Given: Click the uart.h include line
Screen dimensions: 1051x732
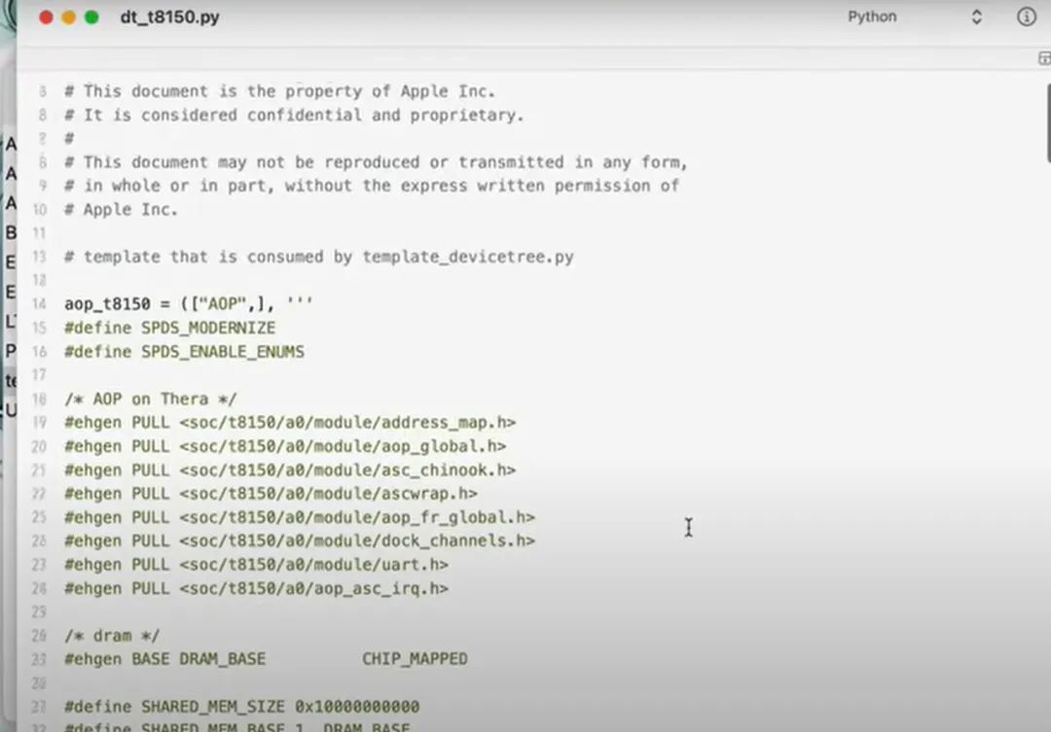Looking at the screenshot, I should 256,565.
